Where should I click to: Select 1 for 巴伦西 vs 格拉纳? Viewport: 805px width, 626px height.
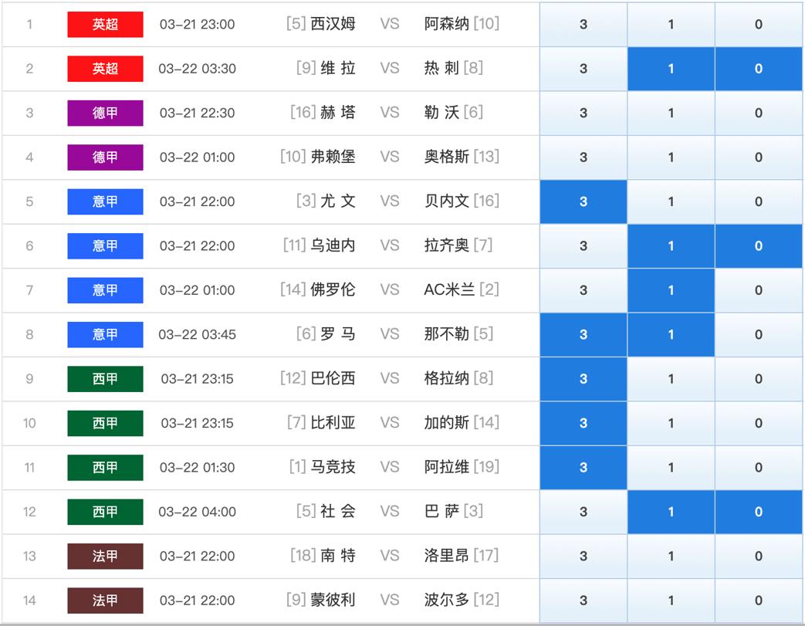671,379
